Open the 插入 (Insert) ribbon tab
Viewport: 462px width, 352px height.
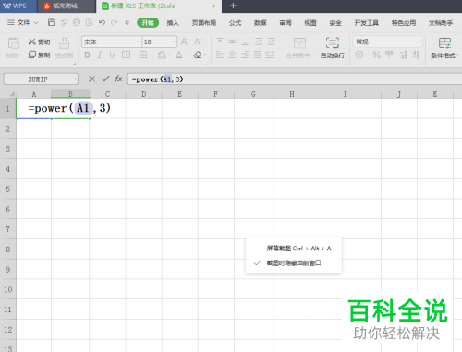[173, 23]
